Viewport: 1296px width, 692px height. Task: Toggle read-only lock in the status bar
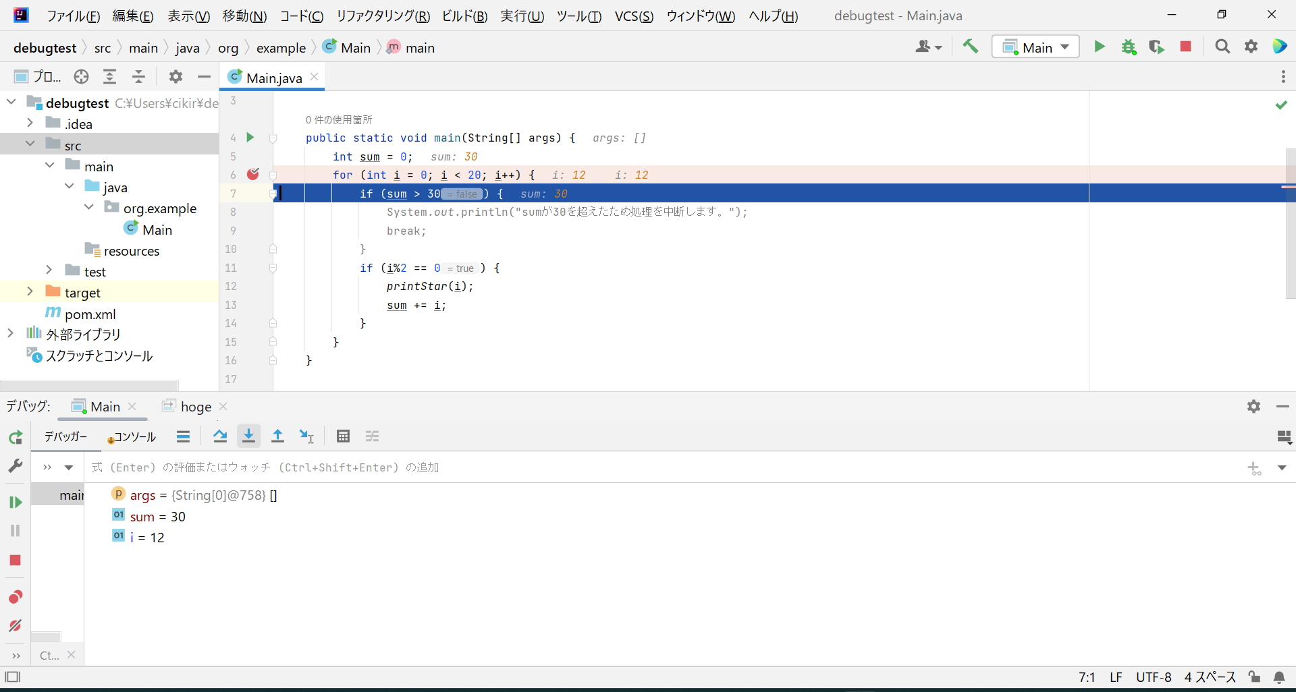coord(1254,677)
